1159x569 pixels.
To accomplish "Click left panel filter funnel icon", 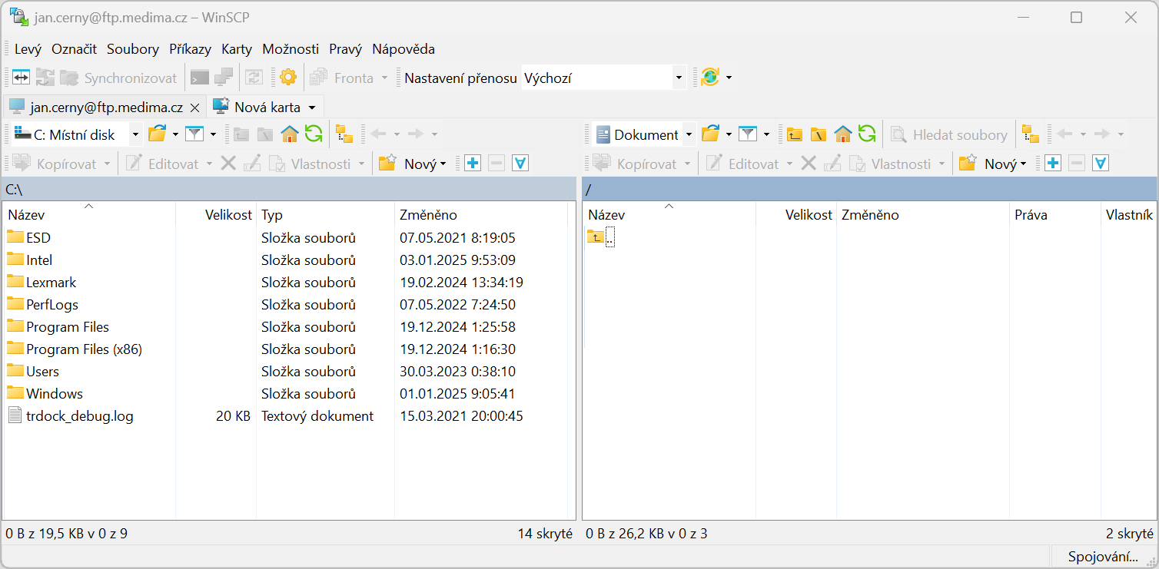I will point(195,134).
